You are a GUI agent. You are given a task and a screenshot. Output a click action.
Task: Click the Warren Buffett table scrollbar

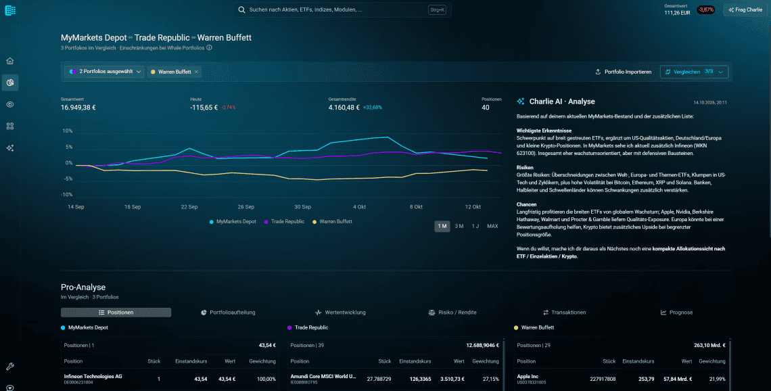(730, 364)
